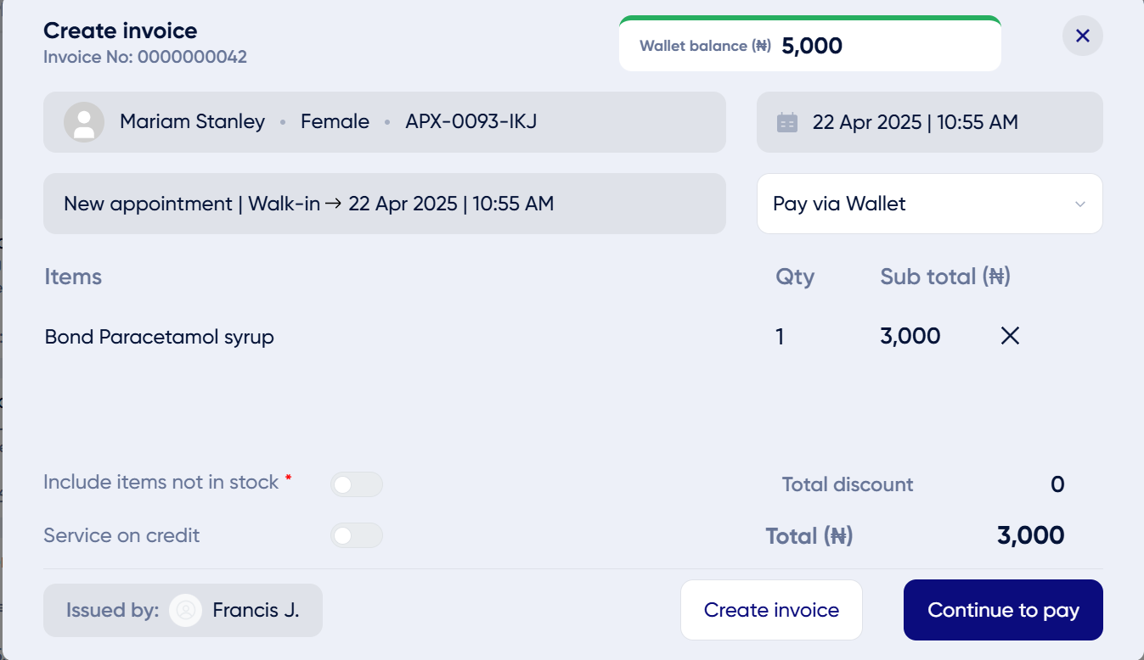Screen dimensions: 1144x660
Task: Click Bond Paracetamol syrup item name
Action: [x=160, y=337]
